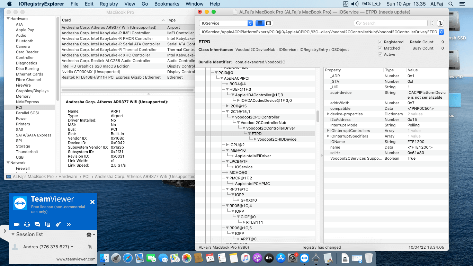The height and width of the screenshot is (266, 473).
Task: Click the inspector panel toggle icon
Action: pos(440,23)
